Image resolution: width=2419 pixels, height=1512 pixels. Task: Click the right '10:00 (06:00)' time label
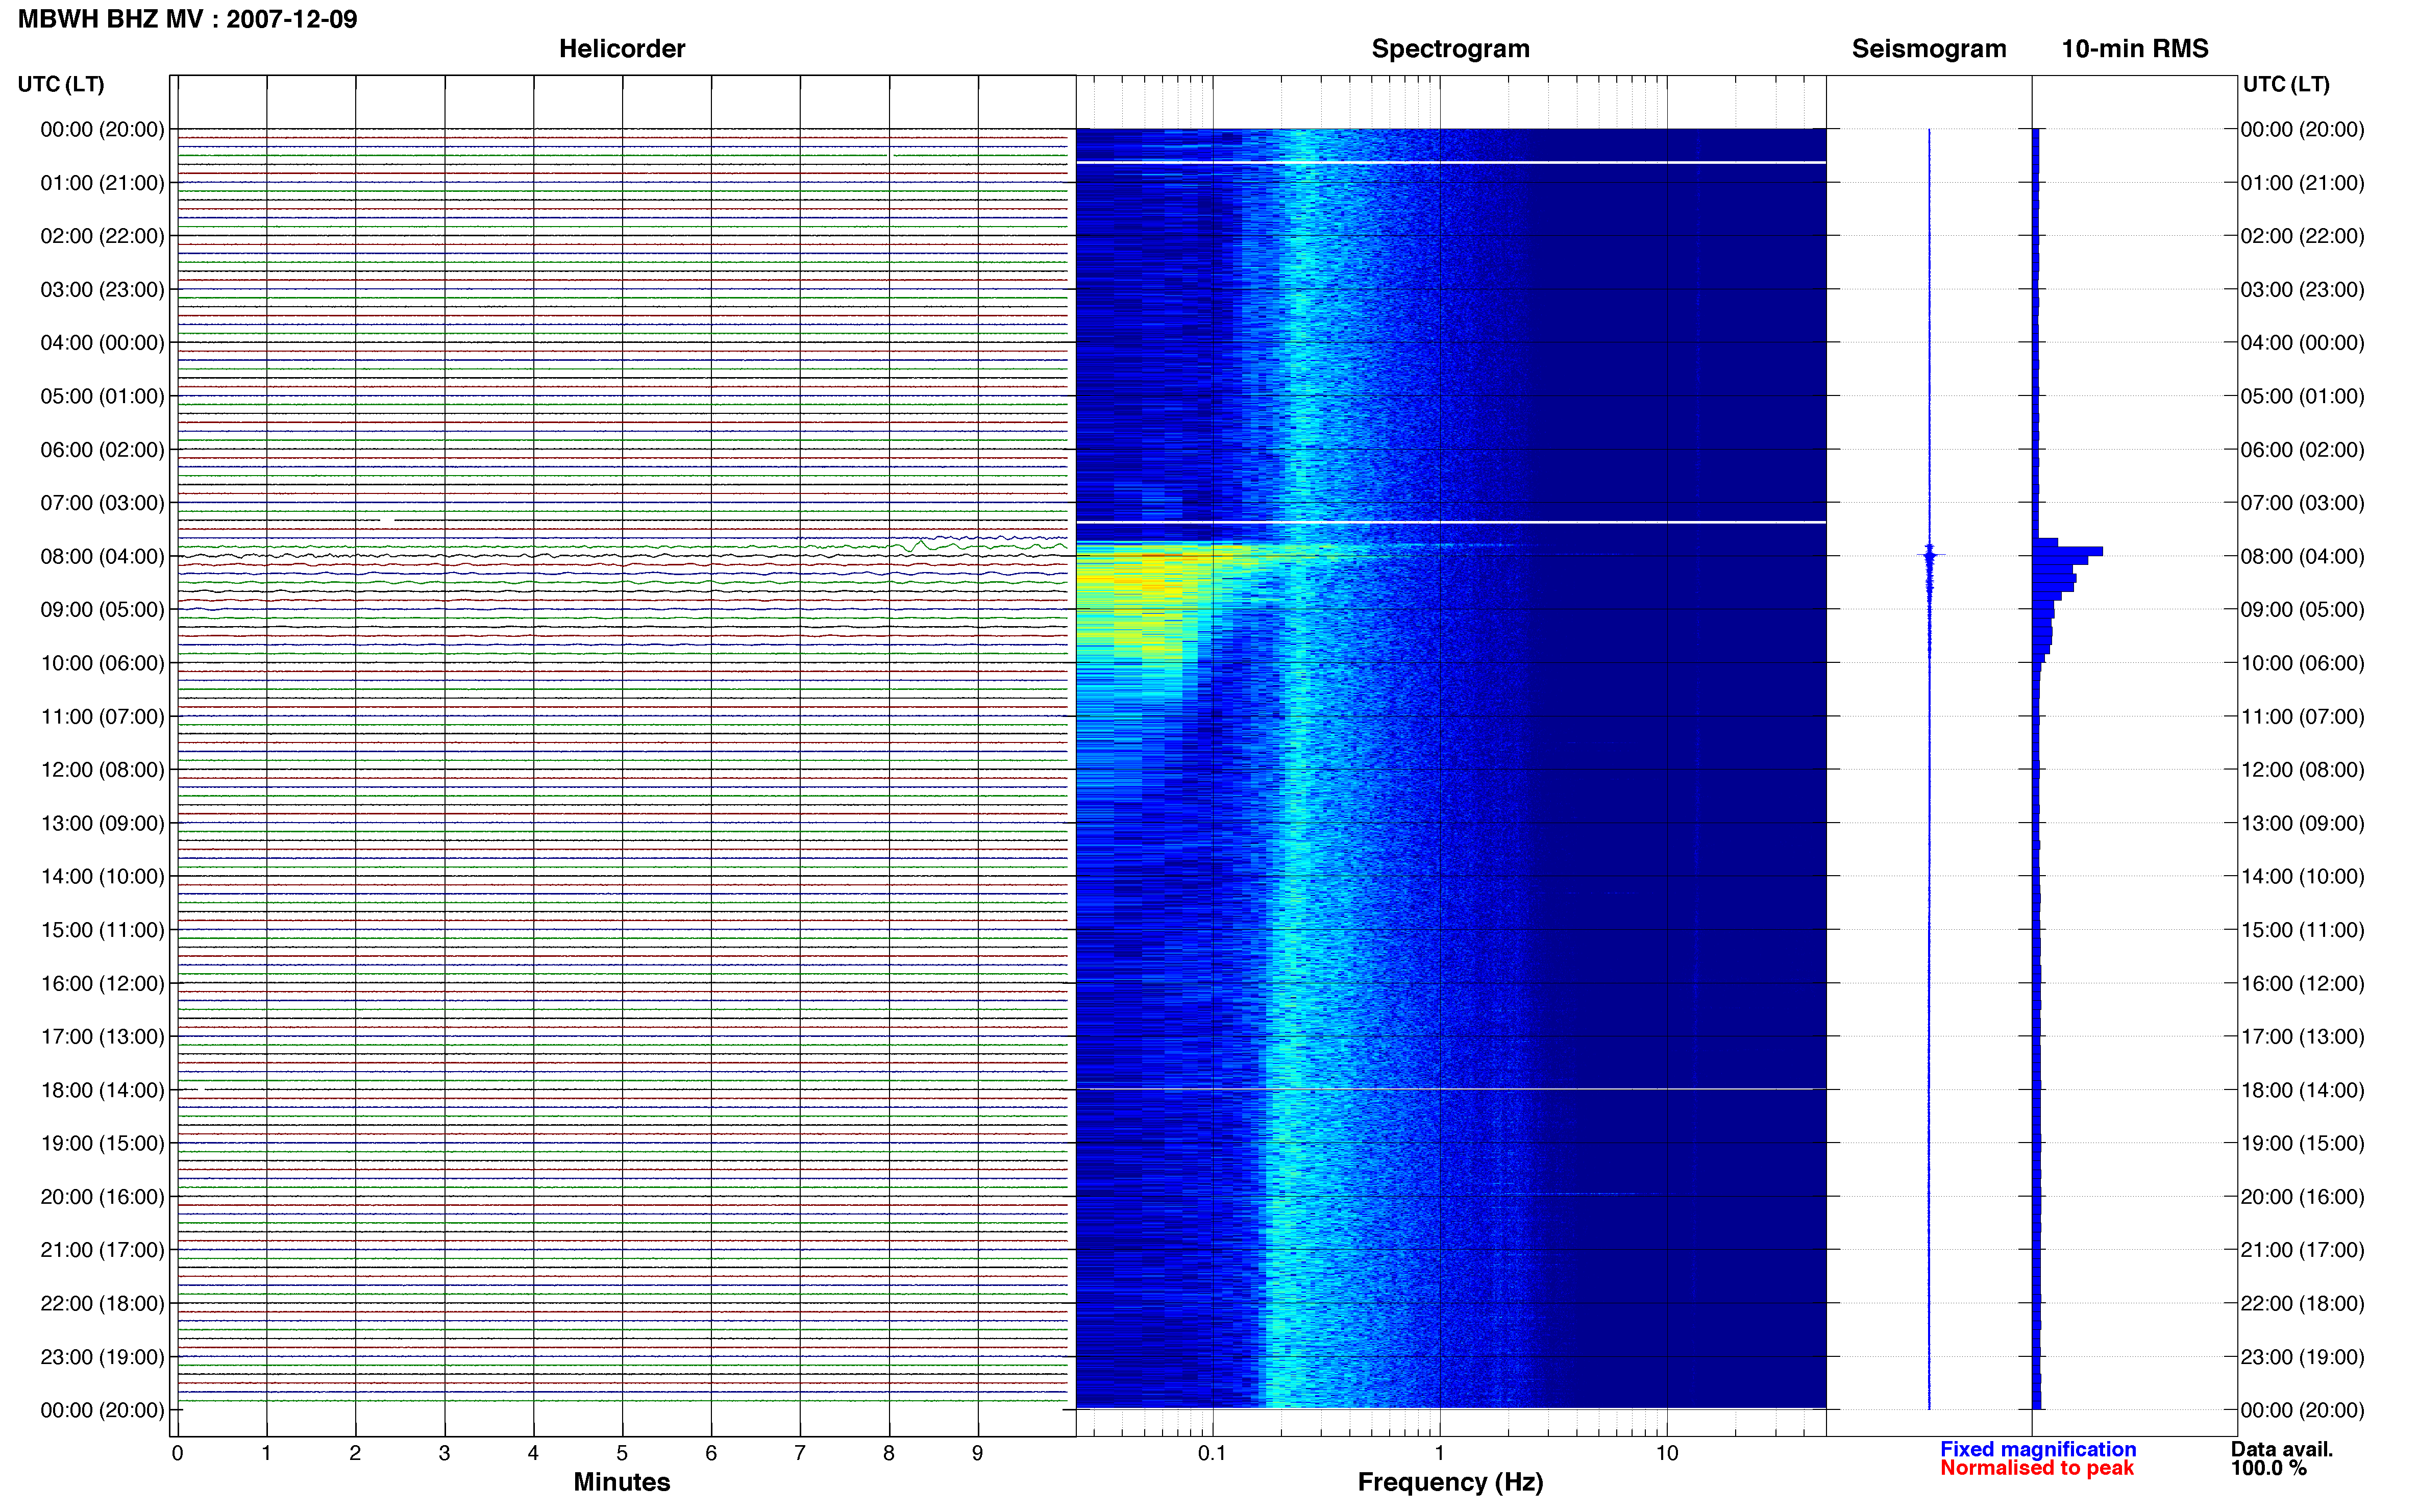pos(2302,663)
